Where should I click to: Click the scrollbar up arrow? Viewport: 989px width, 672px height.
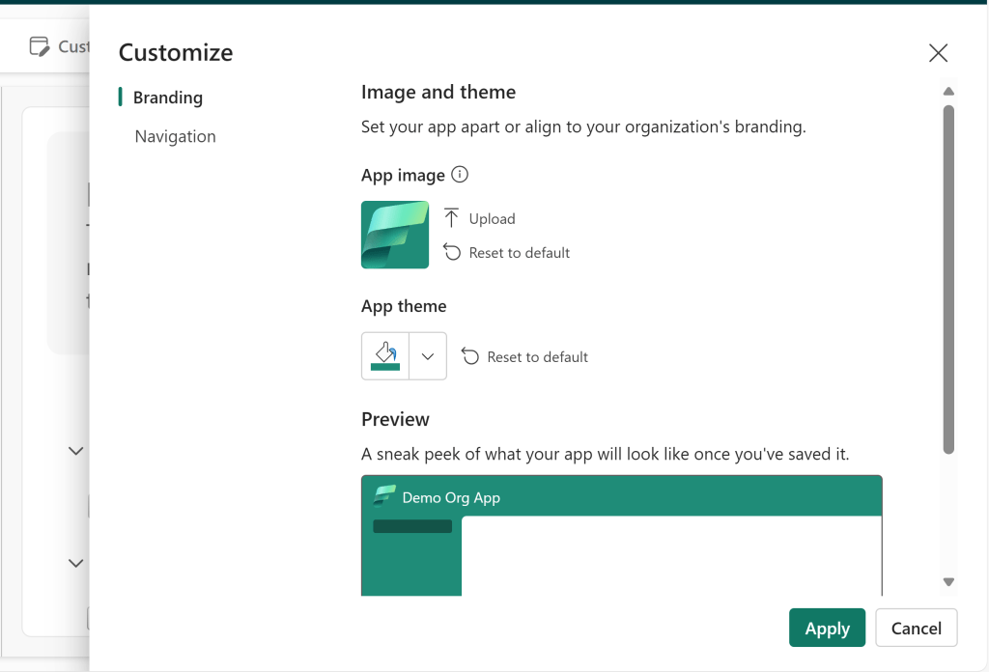[948, 92]
